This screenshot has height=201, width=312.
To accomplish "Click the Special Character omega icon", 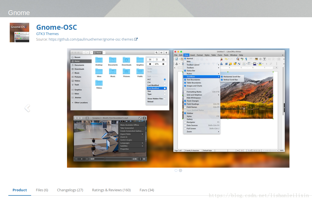I will pyautogui.click(x=279, y=59).
